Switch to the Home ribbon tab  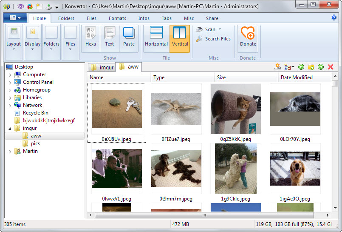(x=40, y=18)
